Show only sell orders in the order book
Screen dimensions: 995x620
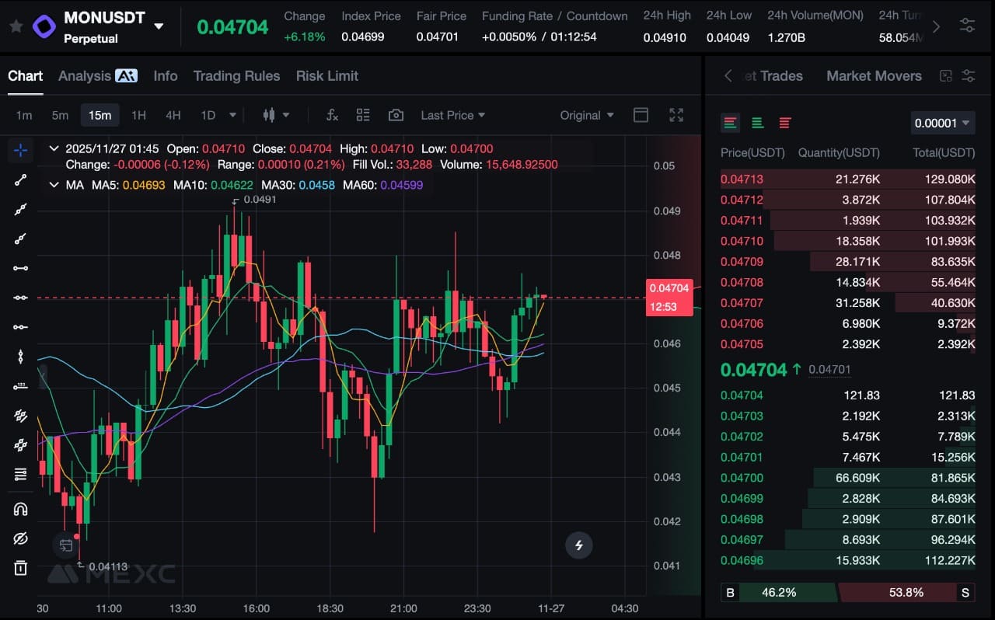[784, 123]
